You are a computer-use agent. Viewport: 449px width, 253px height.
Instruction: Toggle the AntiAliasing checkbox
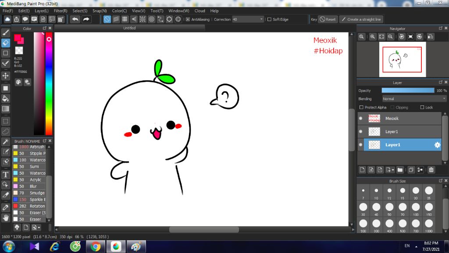(188, 19)
